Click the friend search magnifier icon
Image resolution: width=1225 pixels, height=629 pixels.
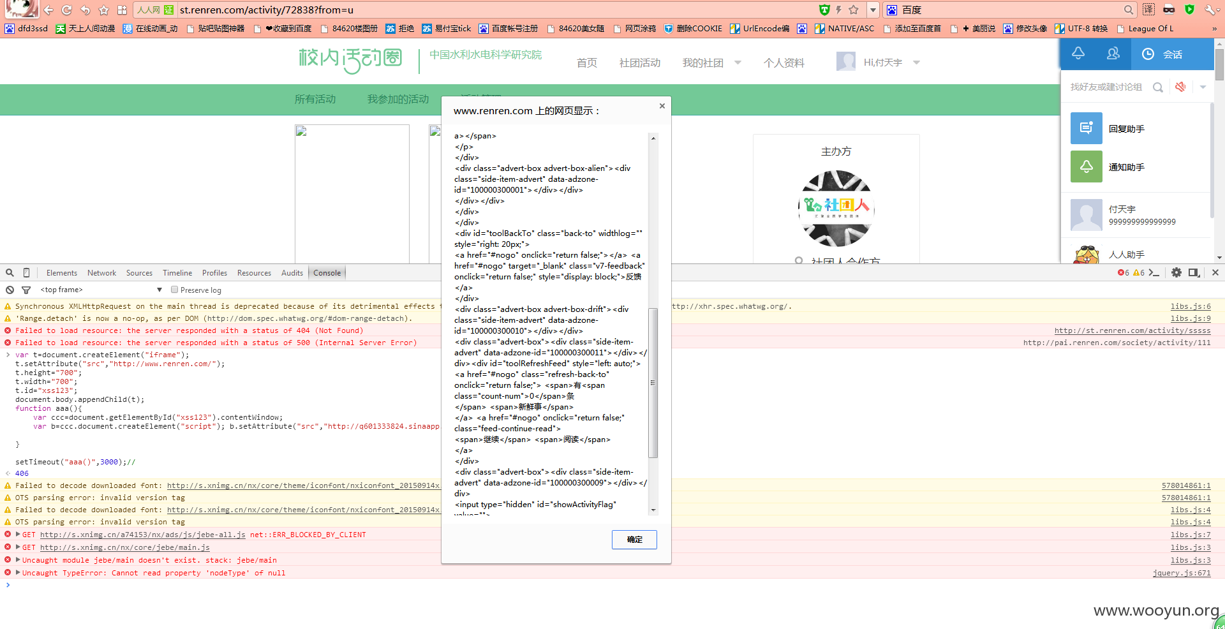[x=1157, y=87]
